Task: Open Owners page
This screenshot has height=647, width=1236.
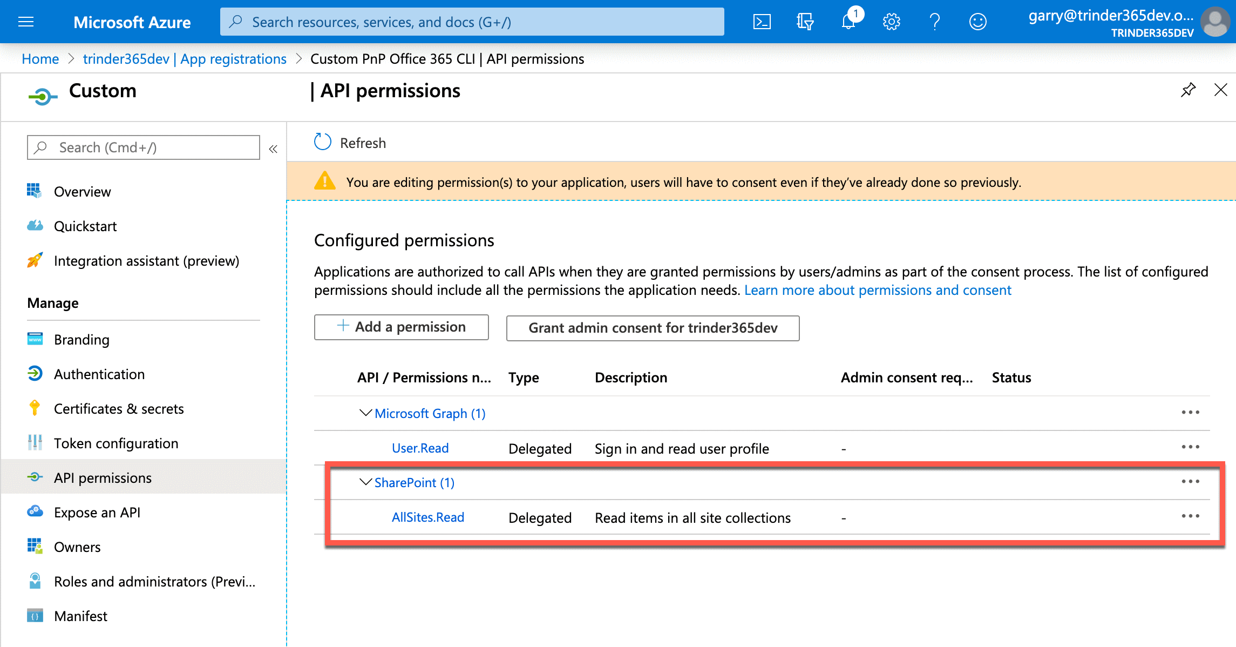Action: click(x=77, y=547)
